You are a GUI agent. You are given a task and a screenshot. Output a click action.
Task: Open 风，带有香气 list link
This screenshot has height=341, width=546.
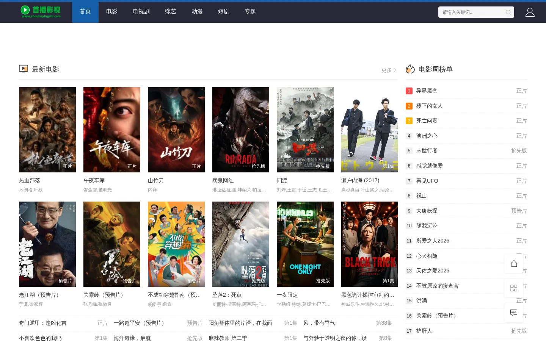click(319, 323)
